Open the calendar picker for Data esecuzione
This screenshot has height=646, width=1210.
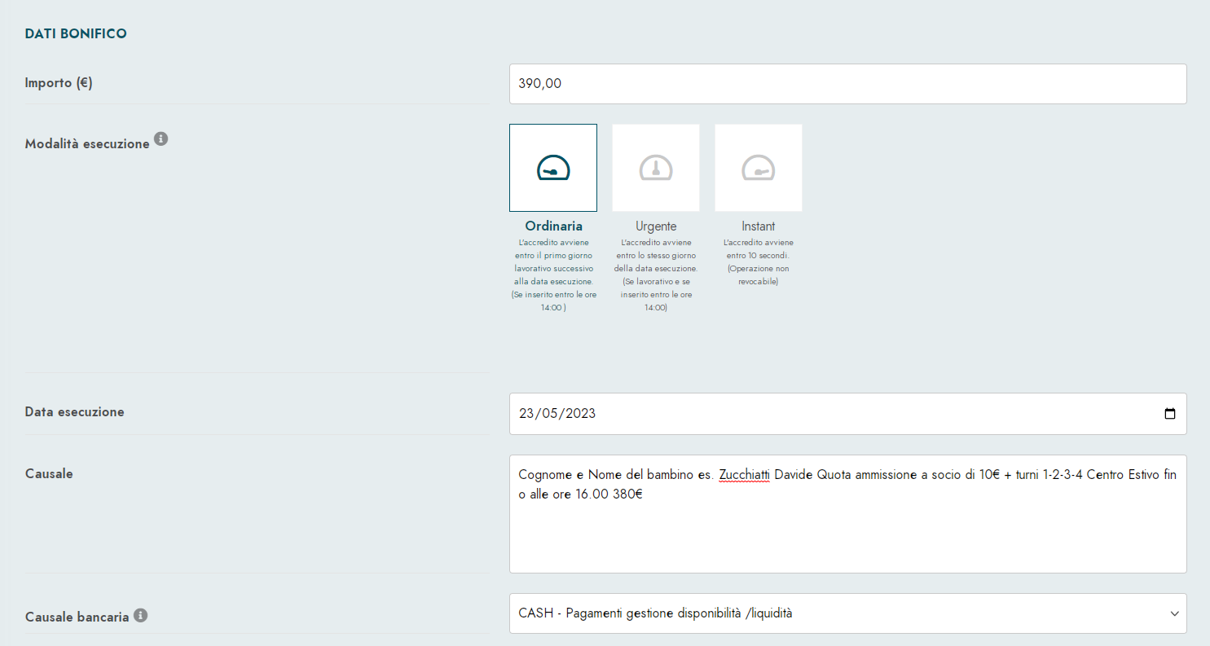[1170, 414]
